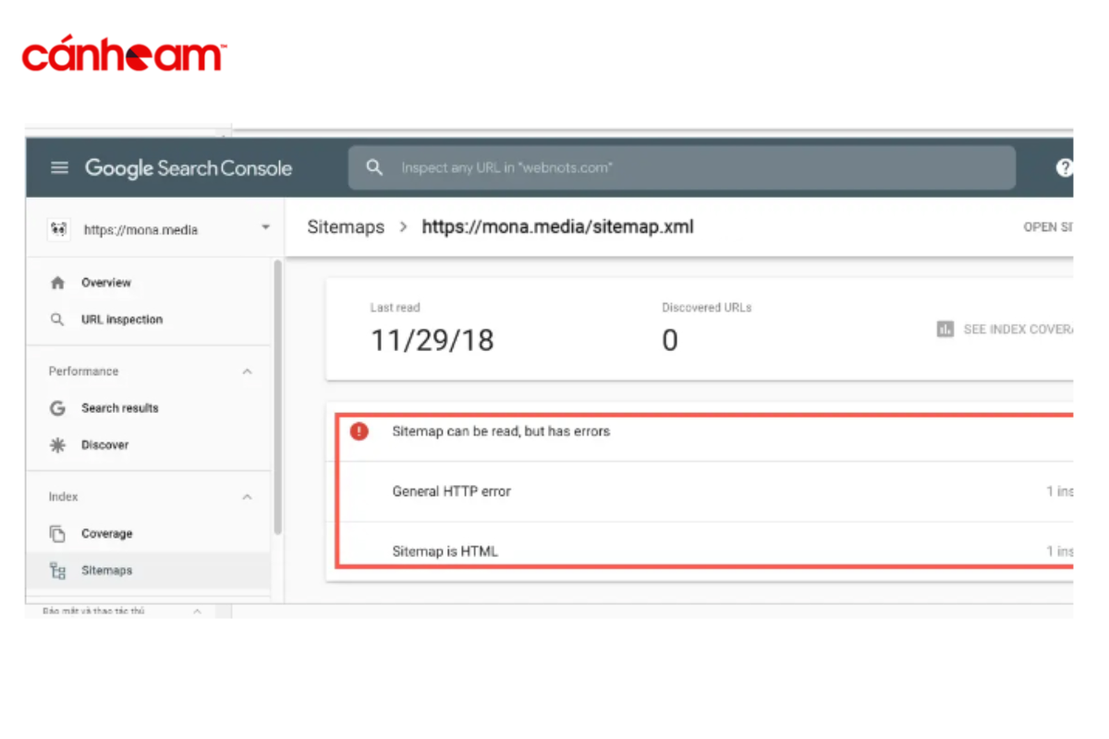Click the sidebar vertical scrollbar
The height and width of the screenshot is (739, 1109).
pos(277,397)
